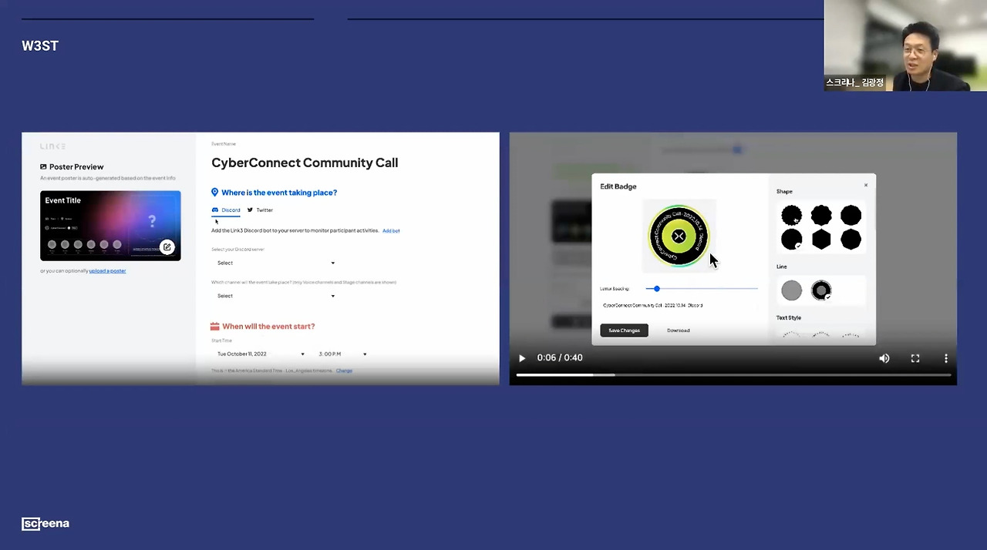Click the CyberConnect Community Call event name
The height and width of the screenshot is (550, 987).
point(305,163)
